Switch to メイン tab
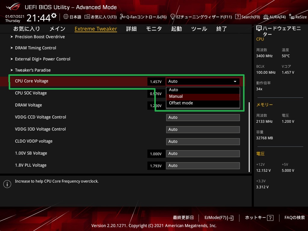This screenshot has height=231, width=308. click(x=57, y=29)
